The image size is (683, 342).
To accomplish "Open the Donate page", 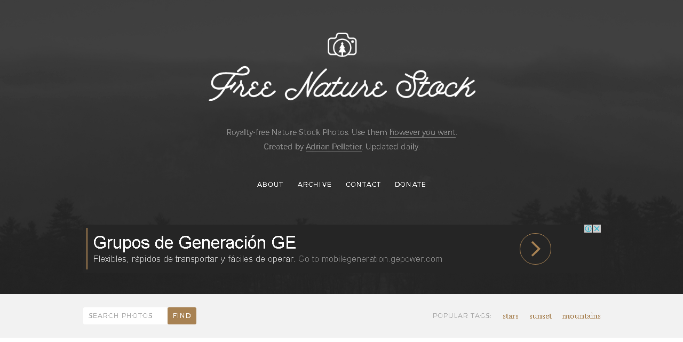I will point(410,185).
